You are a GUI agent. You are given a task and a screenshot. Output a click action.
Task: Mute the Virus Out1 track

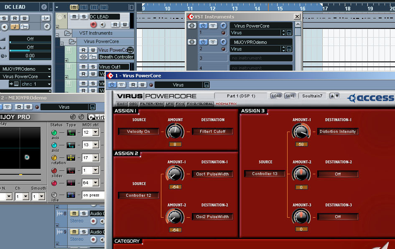tap(83, 67)
